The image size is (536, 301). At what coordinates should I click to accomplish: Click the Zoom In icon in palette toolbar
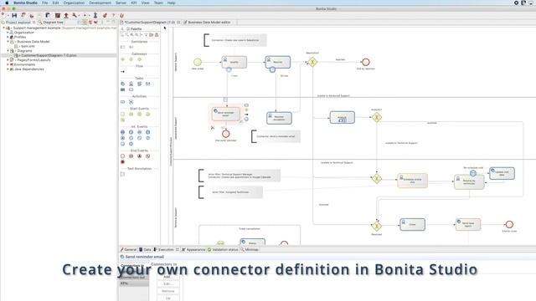click(132, 35)
